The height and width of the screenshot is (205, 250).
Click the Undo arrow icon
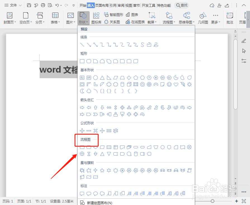pos(57,5)
